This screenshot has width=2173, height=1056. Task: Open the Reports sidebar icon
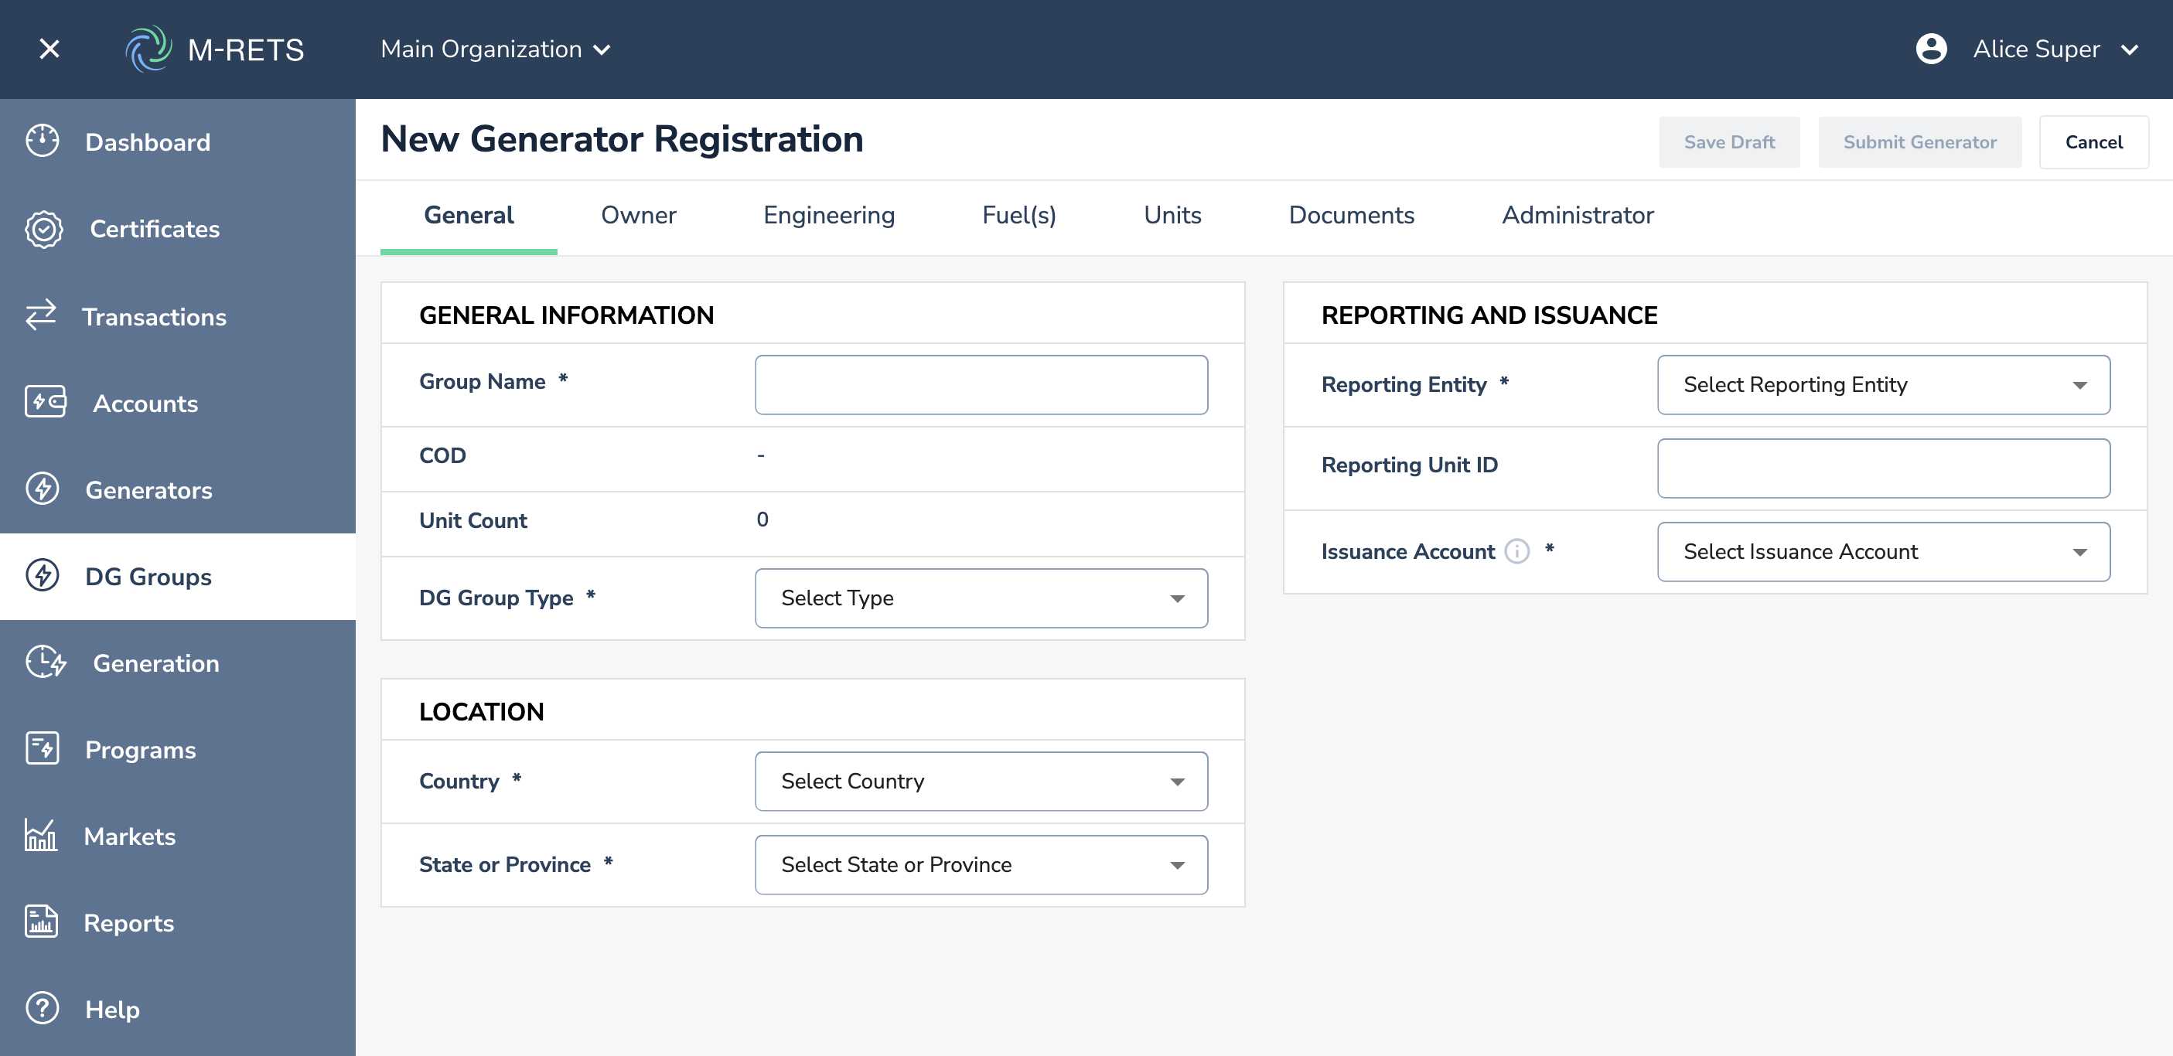coord(40,922)
